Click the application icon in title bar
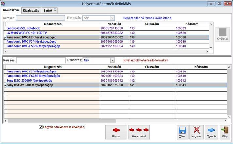The width and height of the screenshot is (233, 144). (3, 3)
